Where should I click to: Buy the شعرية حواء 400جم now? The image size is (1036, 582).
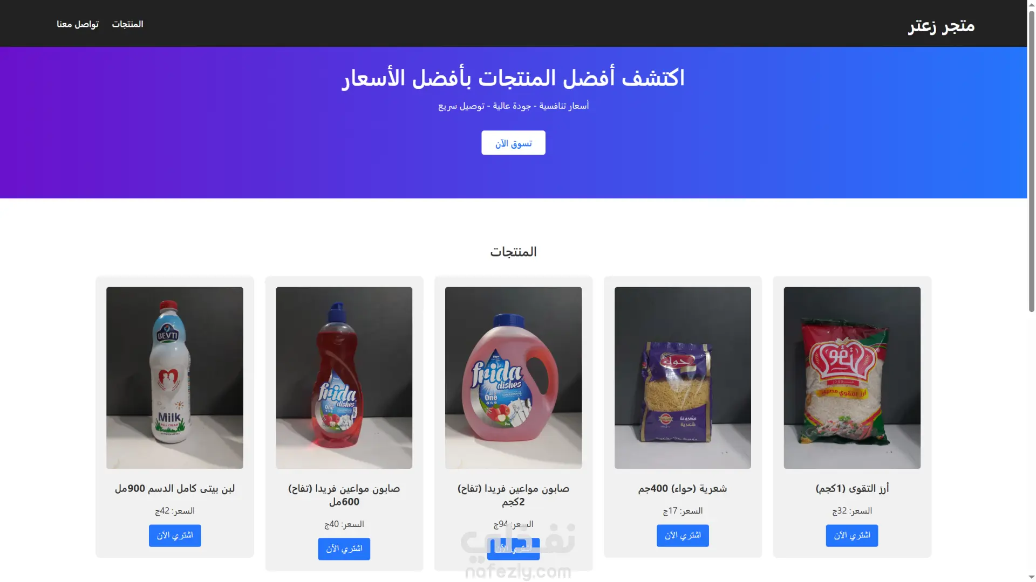tap(683, 536)
